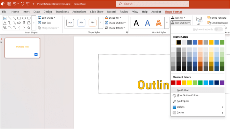This screenshot has height=129, width=230.
Task: Expand the Dashes submenu
Action: point(197,113)
